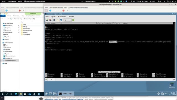Click the paste icon in Fly terminal toolbar
This screenshot has height=100, width=177.
coord(58,20)
